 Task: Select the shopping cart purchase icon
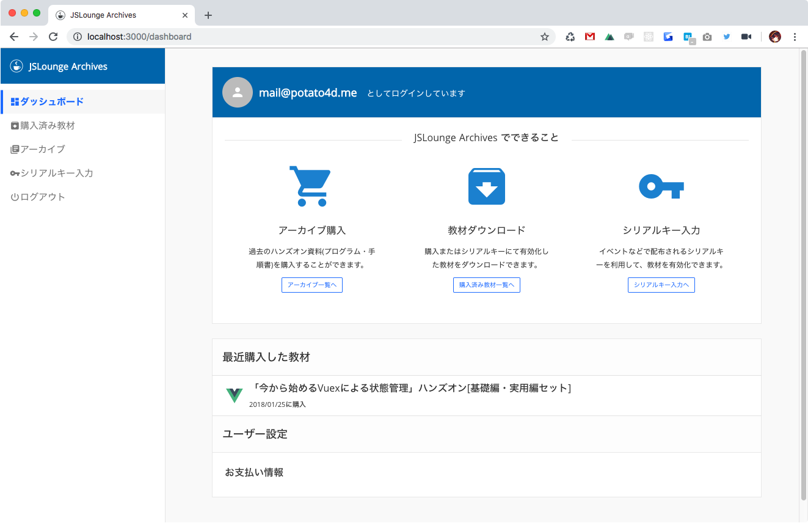point(312,185)
